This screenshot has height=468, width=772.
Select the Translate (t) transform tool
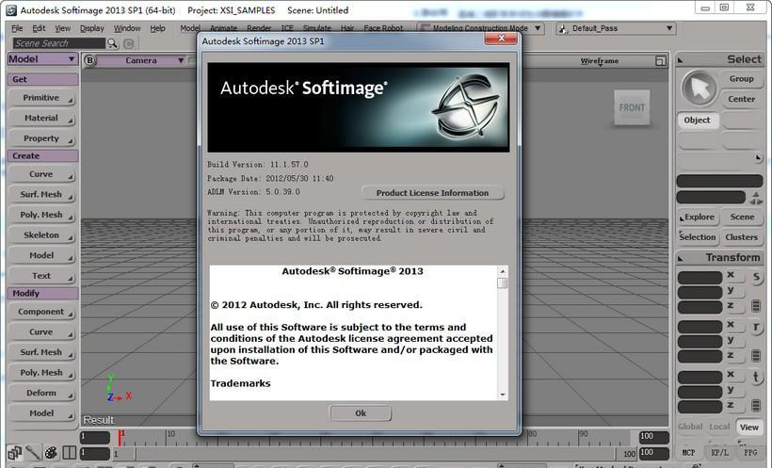[756, 378]
